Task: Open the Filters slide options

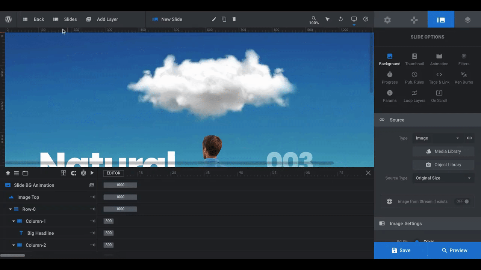Action: point(464,60)
